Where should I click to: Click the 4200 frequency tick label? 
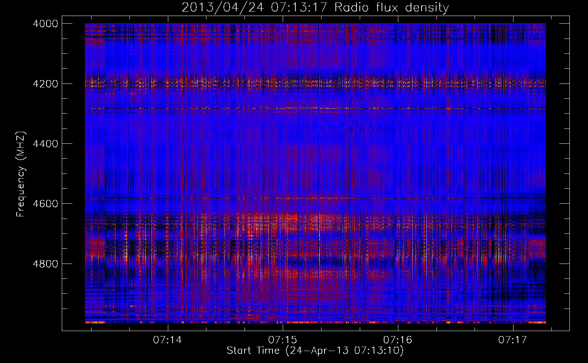click(x=45, y=84)
